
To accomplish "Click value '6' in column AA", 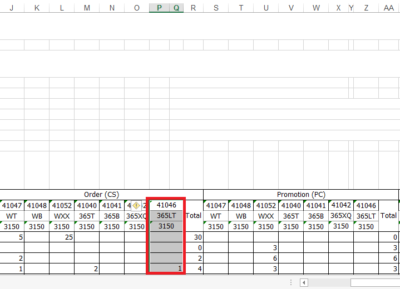I will click(x=388, y=258).
